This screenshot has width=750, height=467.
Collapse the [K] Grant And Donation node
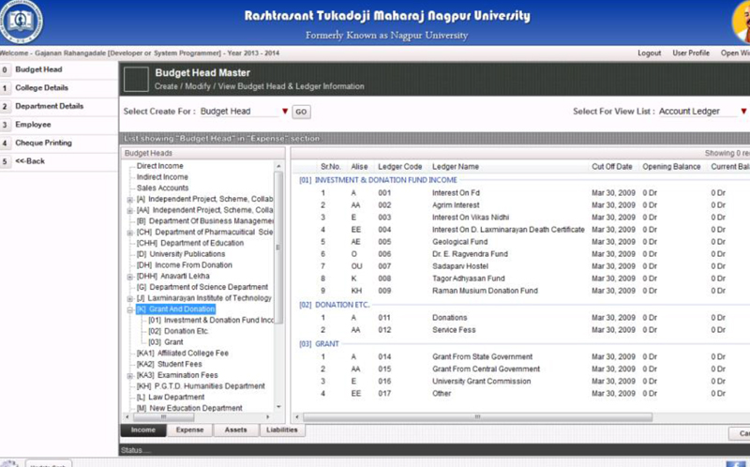129,309
